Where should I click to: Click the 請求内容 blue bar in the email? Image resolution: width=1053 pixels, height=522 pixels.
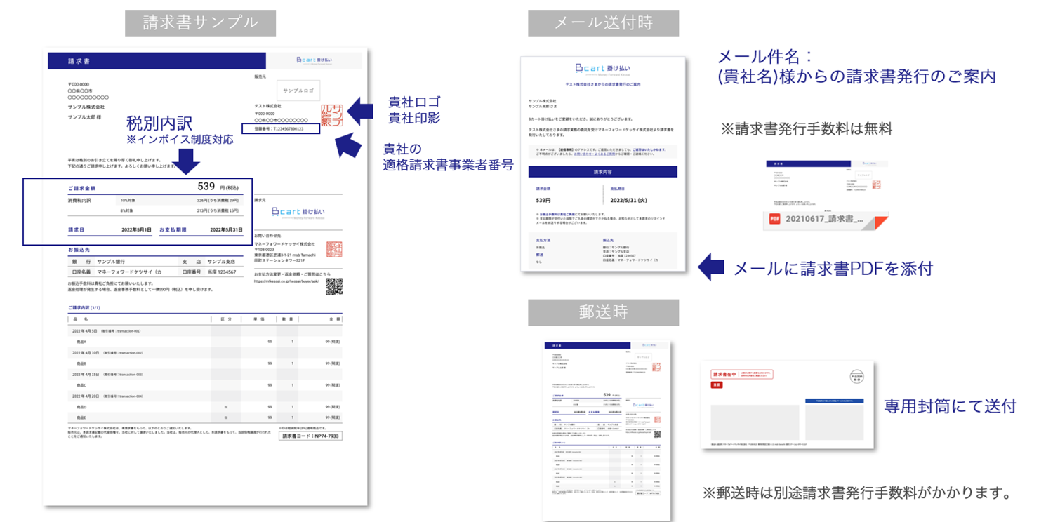pos(602,171)
